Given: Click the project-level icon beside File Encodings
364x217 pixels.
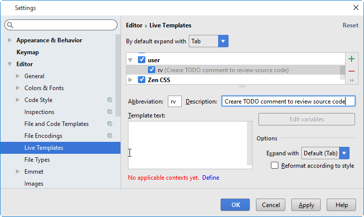Looking at the screenshot, I should click(110, 136).
